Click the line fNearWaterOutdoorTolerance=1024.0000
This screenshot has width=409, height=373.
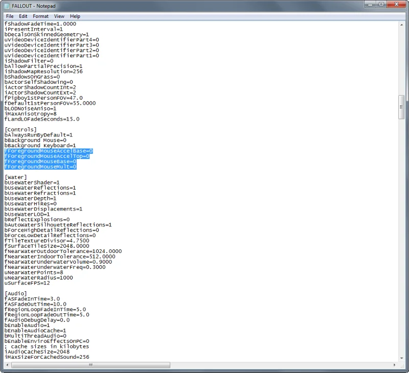point(63,251)
